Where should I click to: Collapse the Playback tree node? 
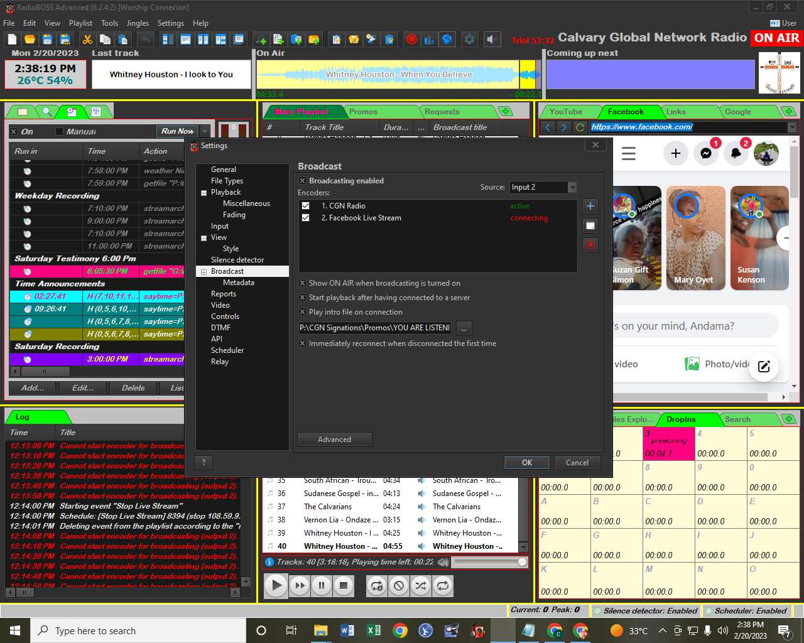[204, 193]
